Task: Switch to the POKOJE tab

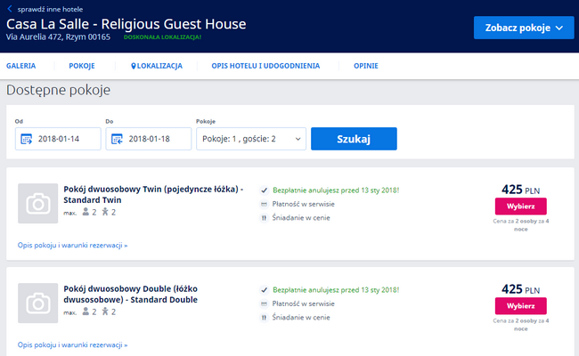Action: [x=82, y=66]
